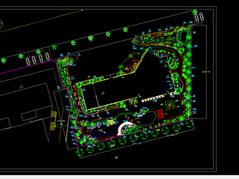239x179 pixels.
Task: Pick the red hexagonal pavilion near the pond
Action: (86, 130)
